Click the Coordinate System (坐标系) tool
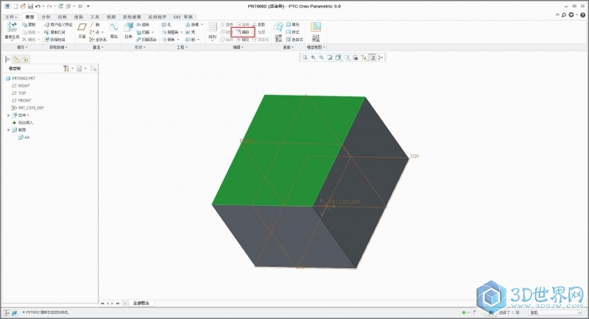This screenshot has width=589, height=319. point(99,40)
